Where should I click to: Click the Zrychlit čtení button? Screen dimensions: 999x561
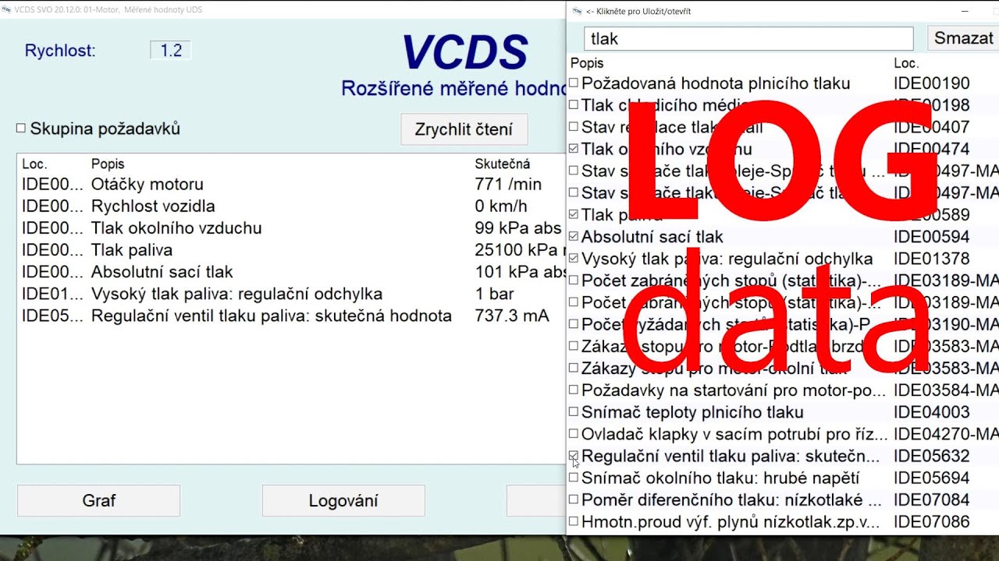(x=464, y=129)
